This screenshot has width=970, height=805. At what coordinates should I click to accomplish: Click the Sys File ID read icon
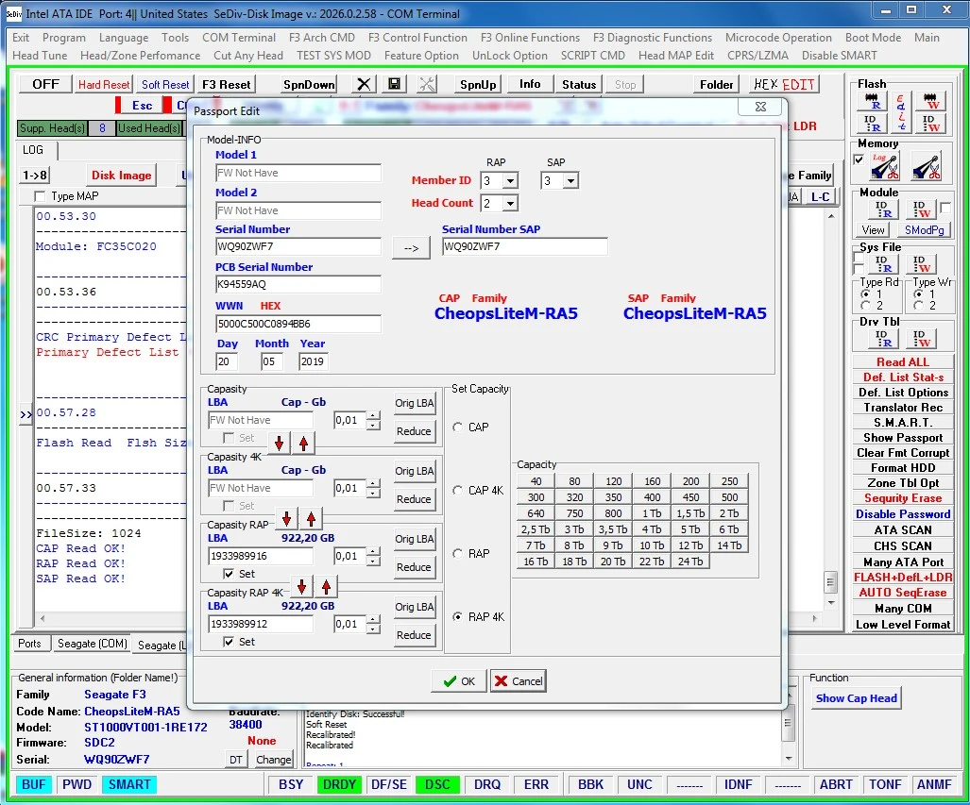tap(883, 264)
